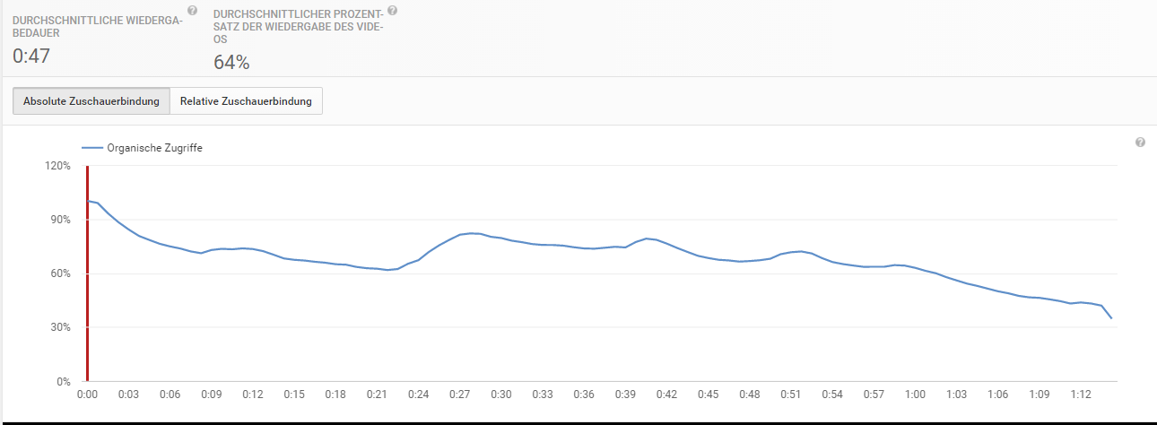Image resolution: width=1157 pixels, height=425 pixels.
Task: Click the 1:00 time axis label
Action: coord(915,395)
